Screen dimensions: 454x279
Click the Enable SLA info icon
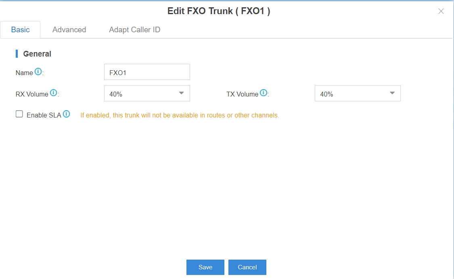pos(66,114)
